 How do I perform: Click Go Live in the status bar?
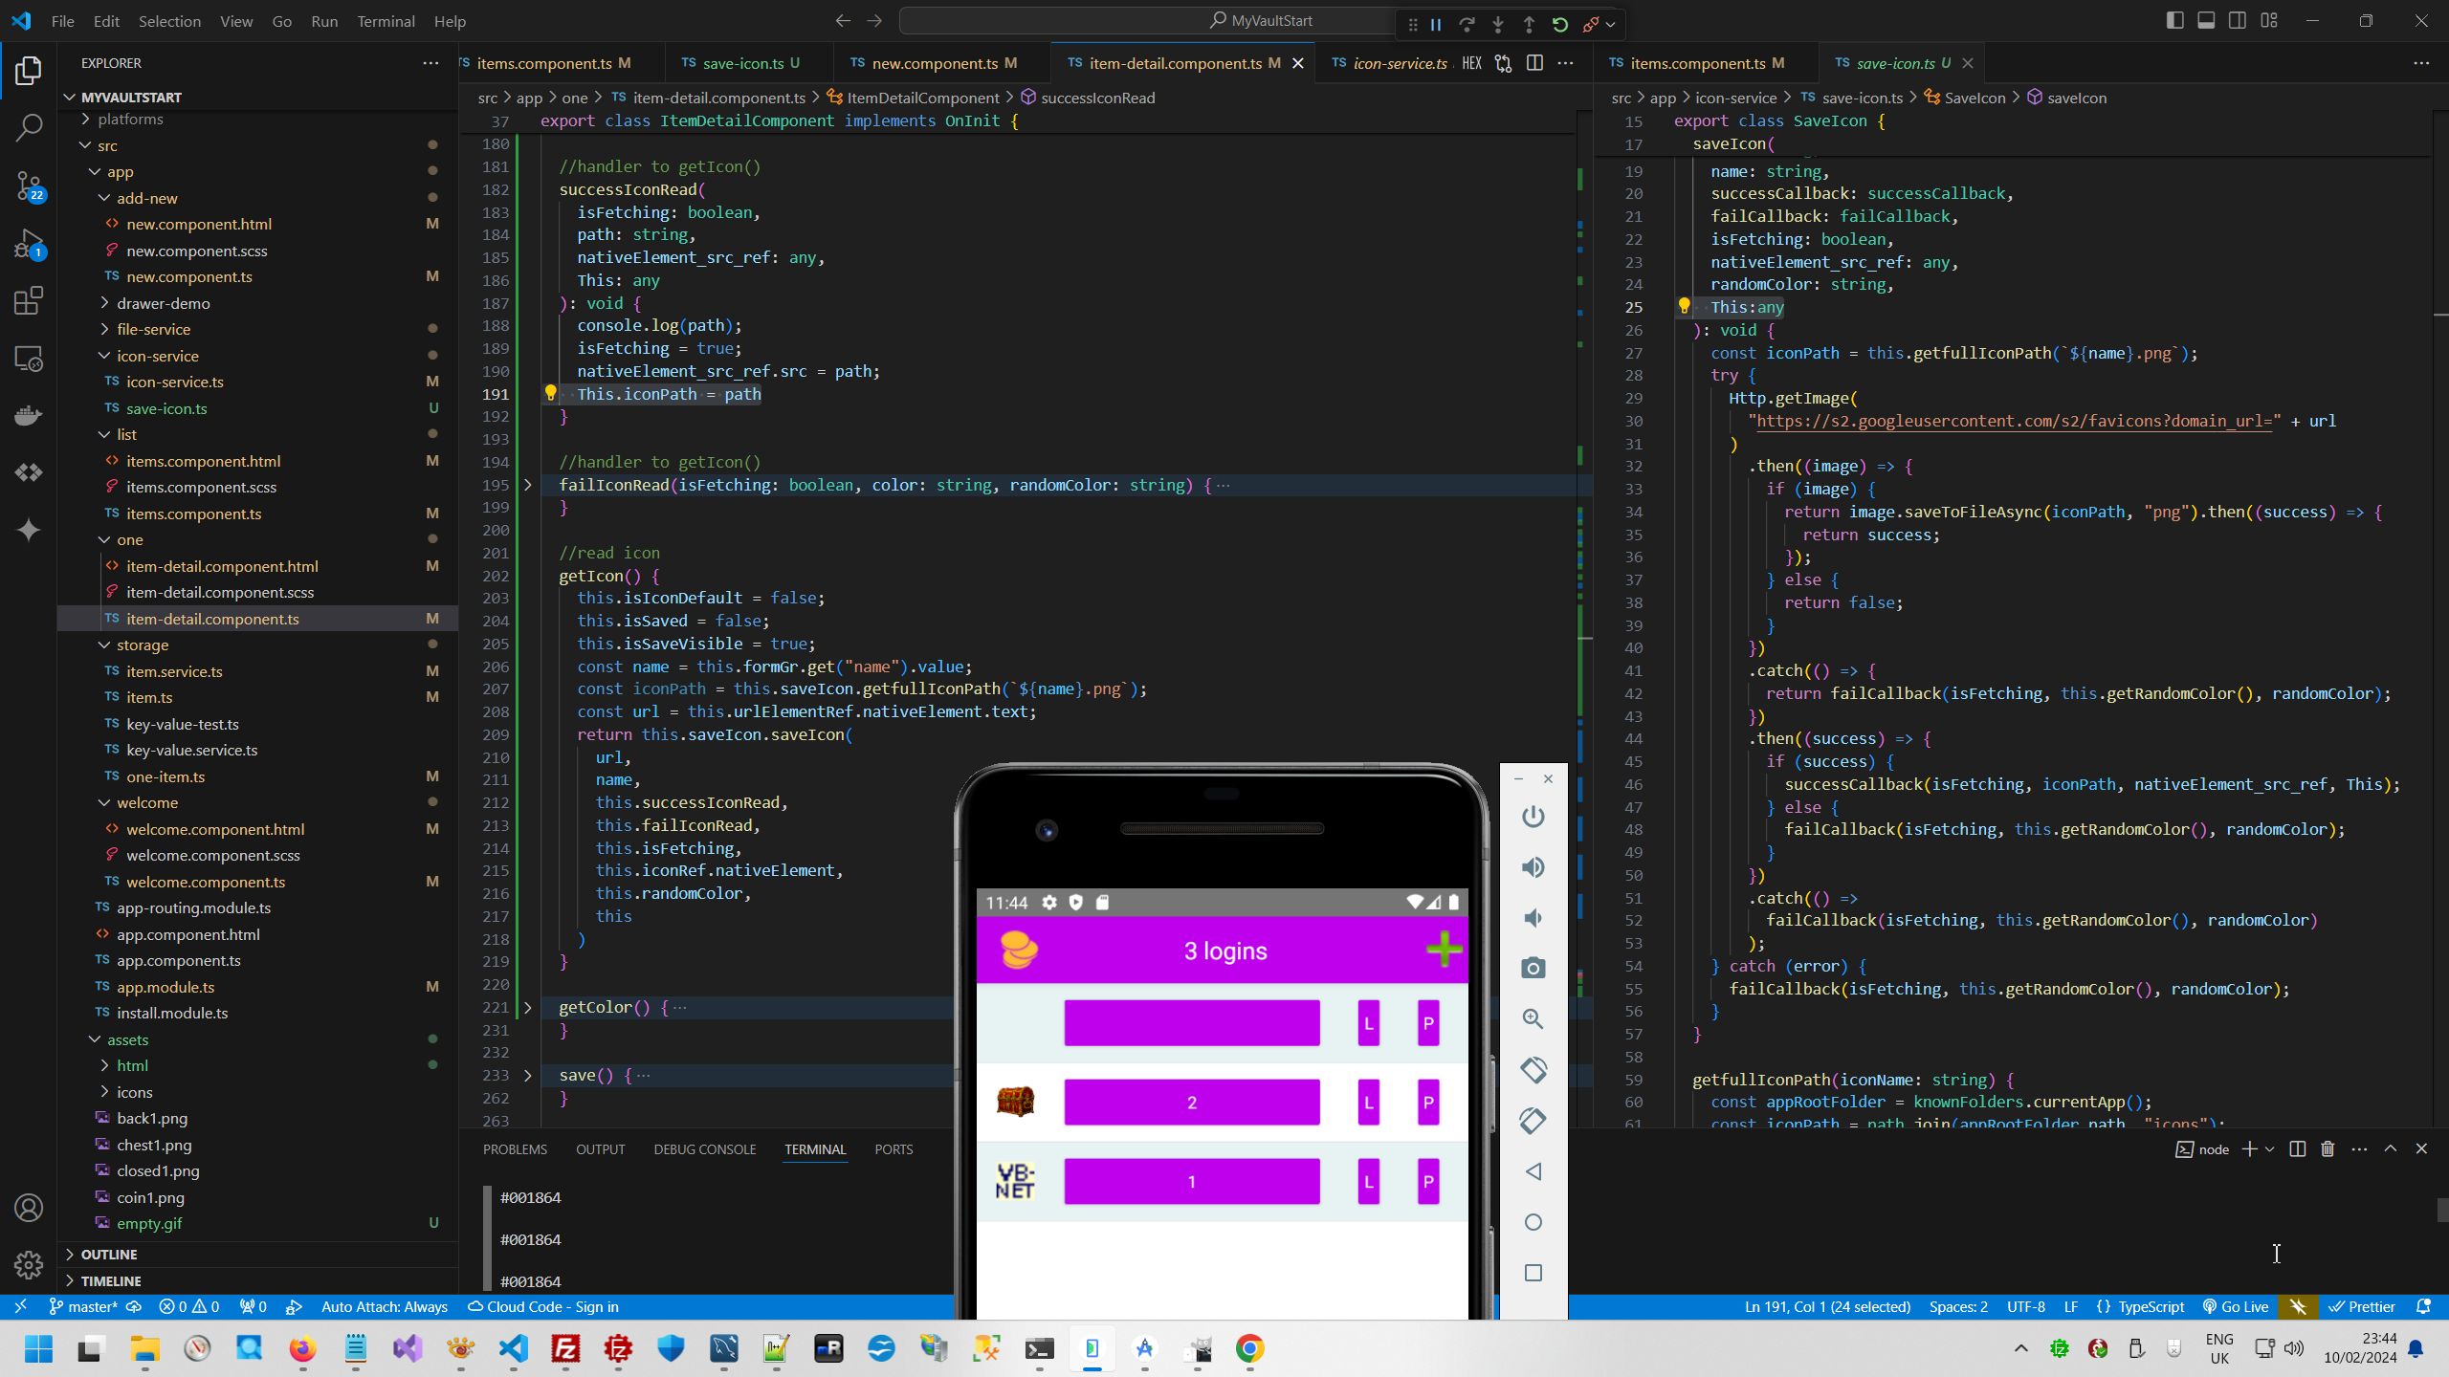point(2236,1305)
